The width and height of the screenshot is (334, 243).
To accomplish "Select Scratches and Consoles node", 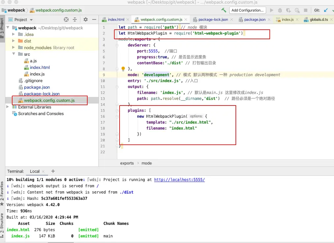I will [x=41, y=114].
